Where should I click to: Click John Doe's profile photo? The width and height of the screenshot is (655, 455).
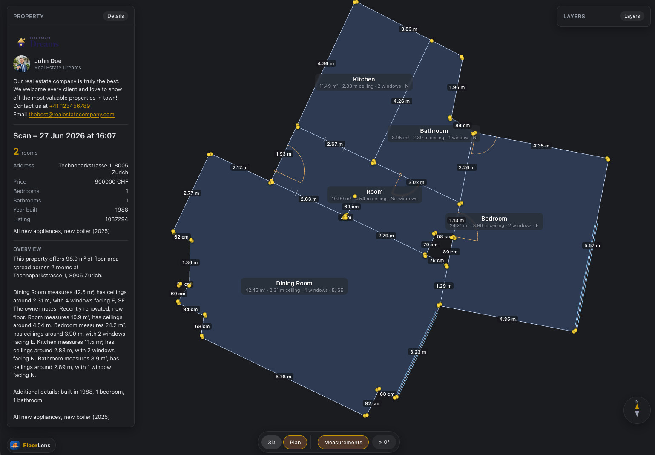pyautogui.click(x=22, y=64)
